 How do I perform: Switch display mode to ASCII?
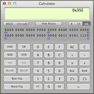pos(10,24)
